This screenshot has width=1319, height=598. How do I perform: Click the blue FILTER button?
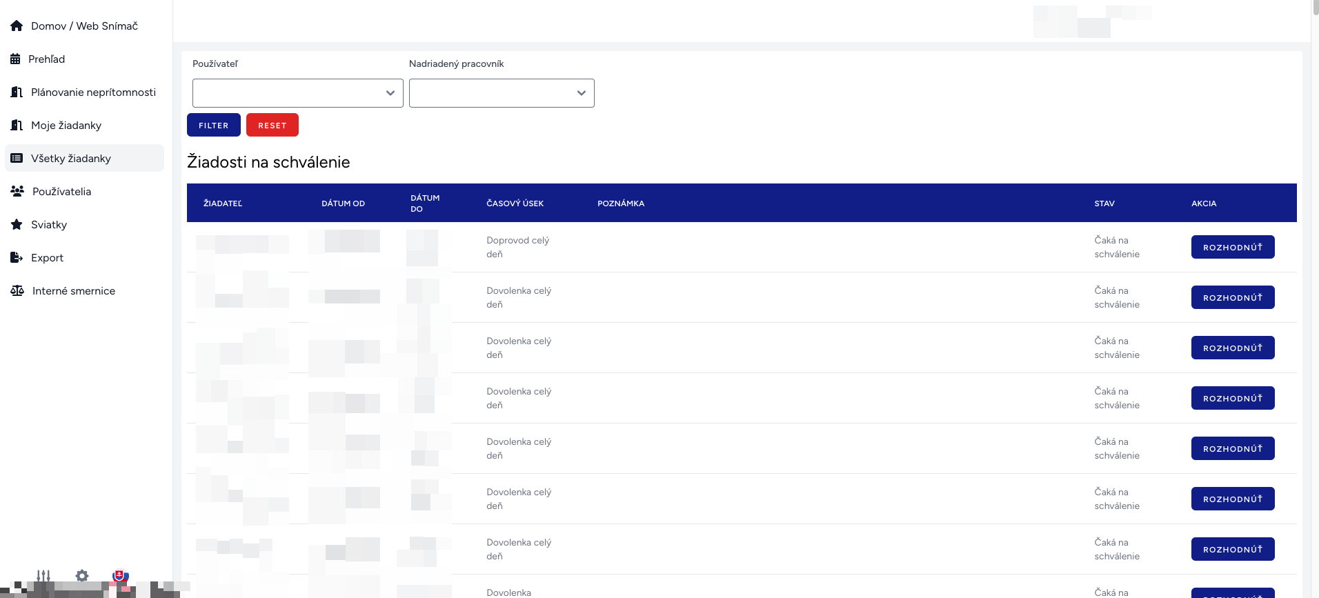pyautogui.click(x=214, y=125)
